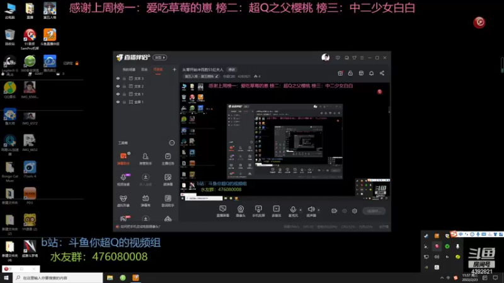The height and width of the screenshot is (283, 504).
Task: Open the how-to-use-phone-as-webcam help link
Action: tap(140, 226)
